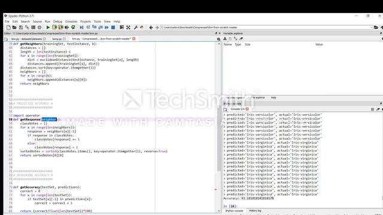Image resolution: width=383 pixels, height=215 pixels.
Task: Open the File menu
Action: pos(7,21)
